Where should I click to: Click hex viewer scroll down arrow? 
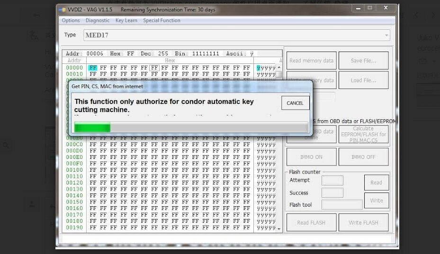279,229
